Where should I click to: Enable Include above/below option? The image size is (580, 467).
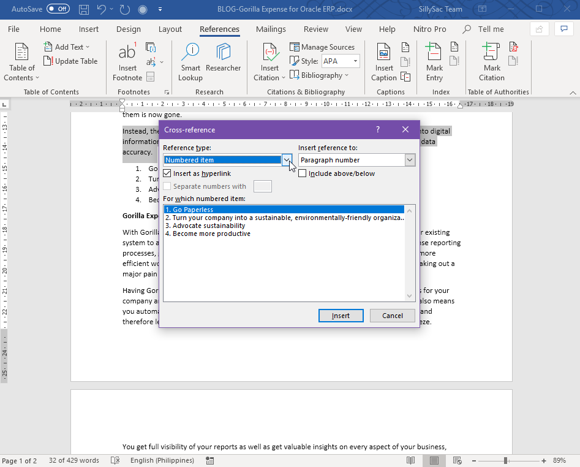pos(303,173)
